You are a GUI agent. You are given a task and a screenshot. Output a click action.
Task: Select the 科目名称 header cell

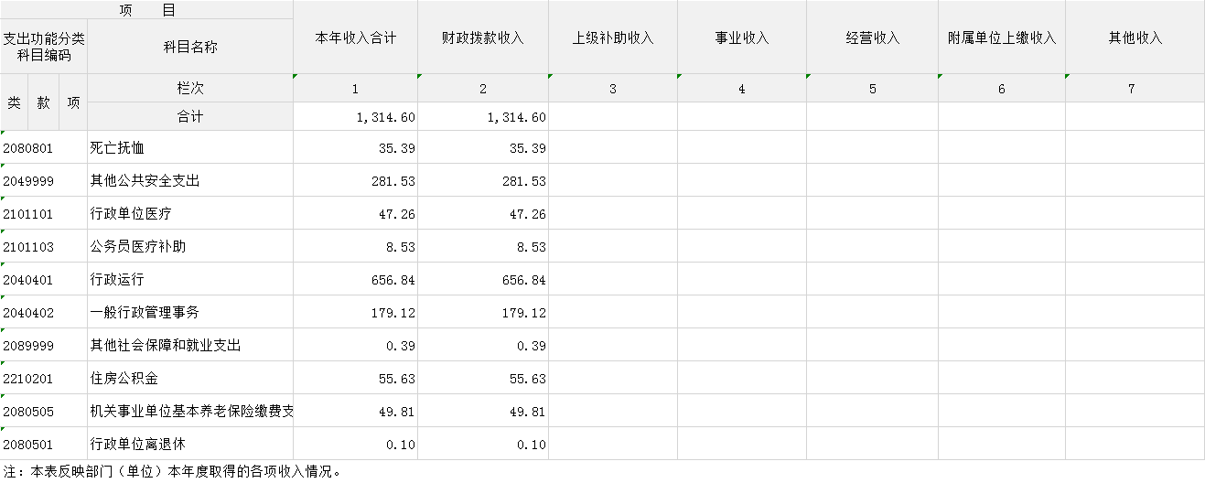190,47
